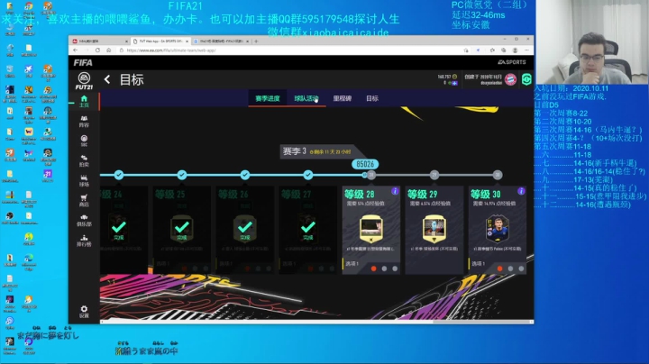This screenshot has width=649, height=364.
Task: Go back using the arrow beside 目标
Action: [107, 79]
